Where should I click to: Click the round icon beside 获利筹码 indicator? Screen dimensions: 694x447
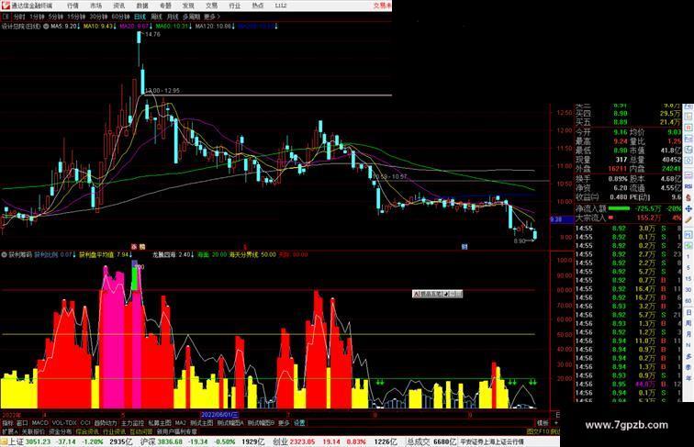pos(5,255)
